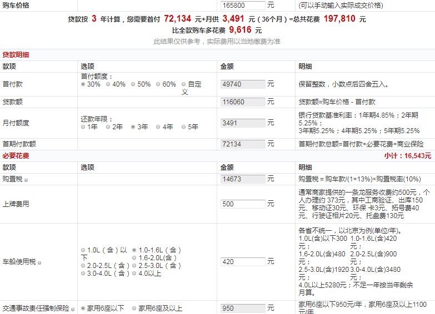This screenshot has height=314, width=435.
Task: Click the 贷款额=购车价格 - 首付款 detail text
Action: pos(337,102)
